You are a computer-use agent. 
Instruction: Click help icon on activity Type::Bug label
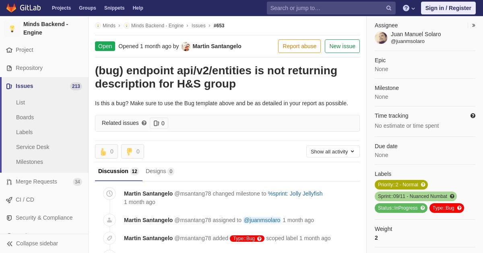coord(259,239)
